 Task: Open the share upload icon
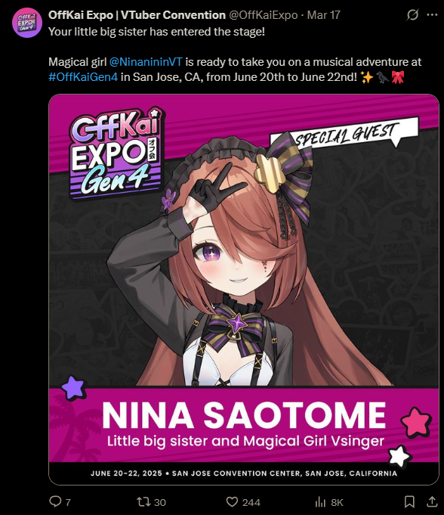coord(432,501)
